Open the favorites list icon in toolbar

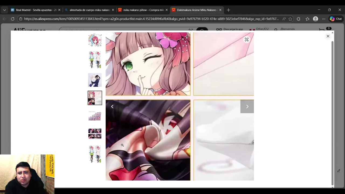tap(308, 19)
